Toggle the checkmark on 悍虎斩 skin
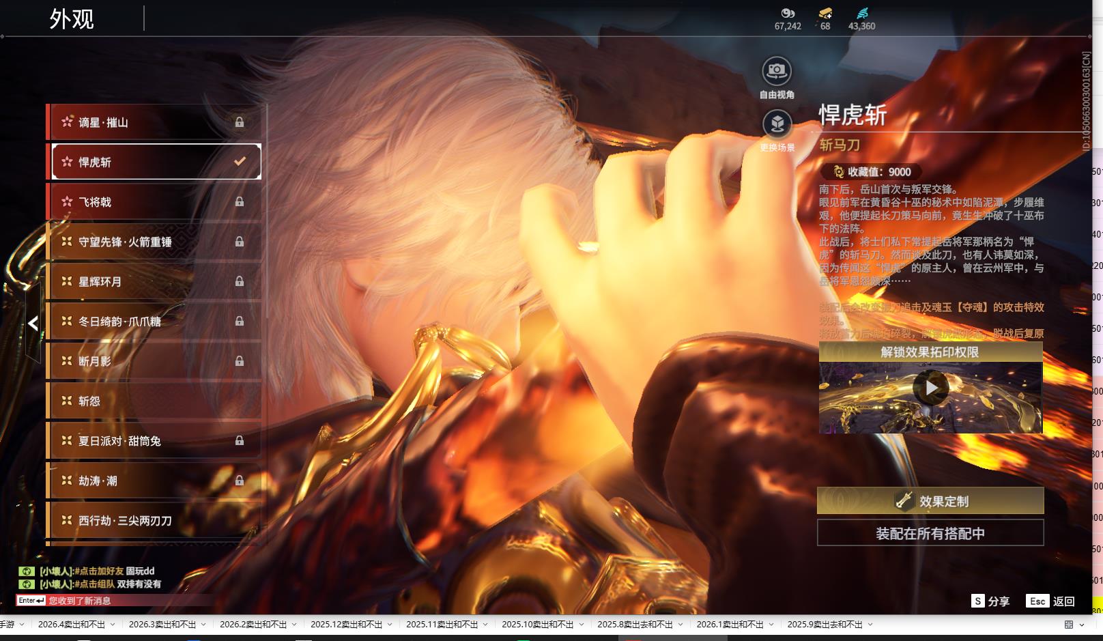This screenshot has width=1103, height=641. coord(240,162)
